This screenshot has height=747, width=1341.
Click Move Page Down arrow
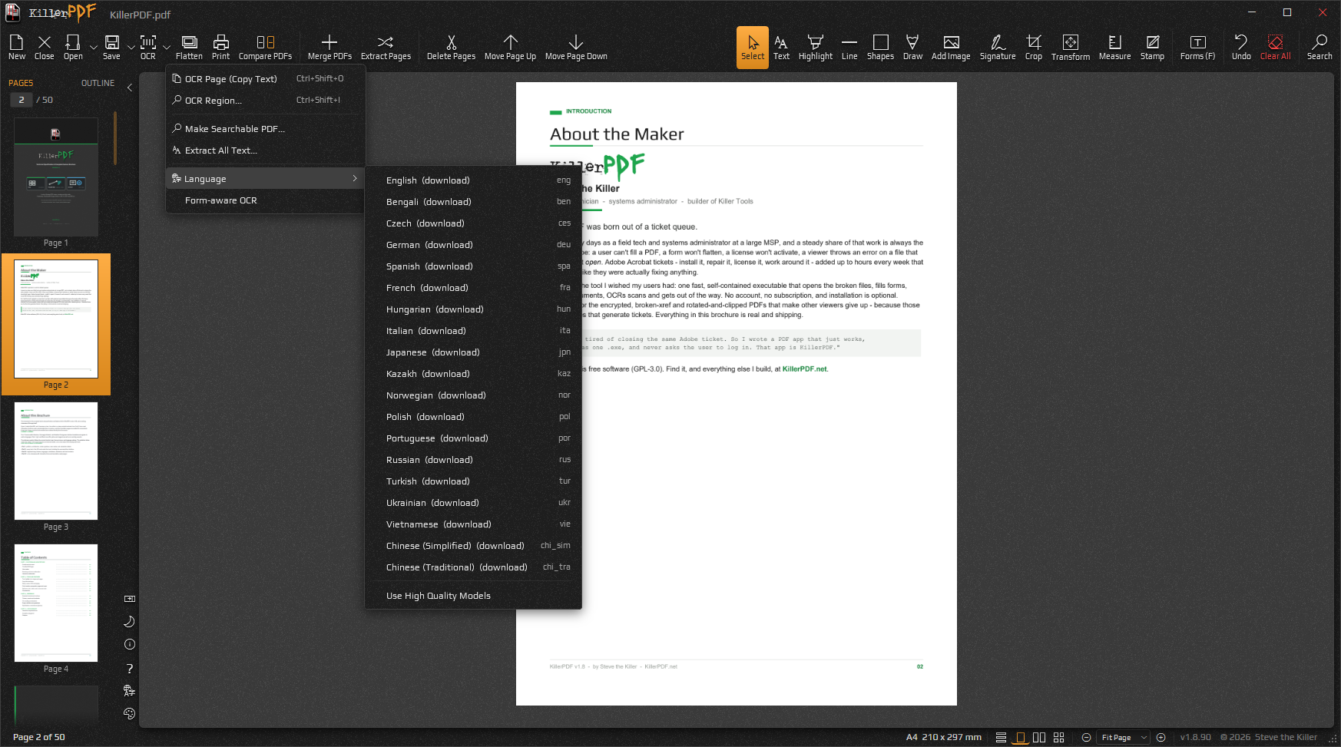click(576, 47)
